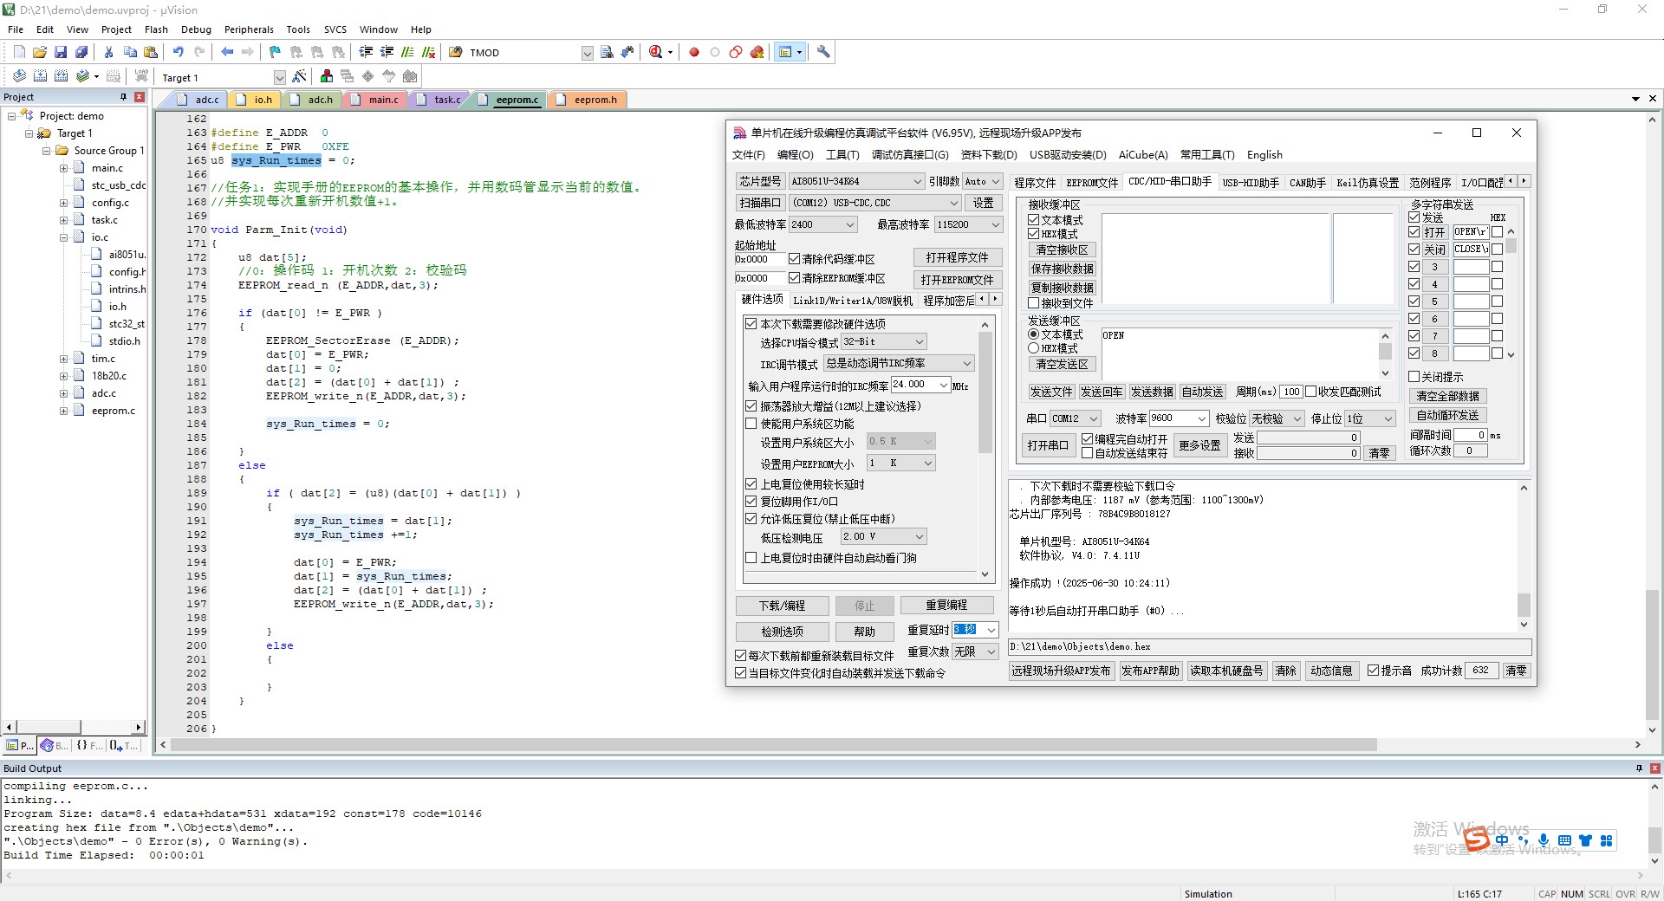The image size is (1664, 901).
Task: Uncheck 本次下载需要修改硬件选项 checkbox
Action: tap(751, 323)
